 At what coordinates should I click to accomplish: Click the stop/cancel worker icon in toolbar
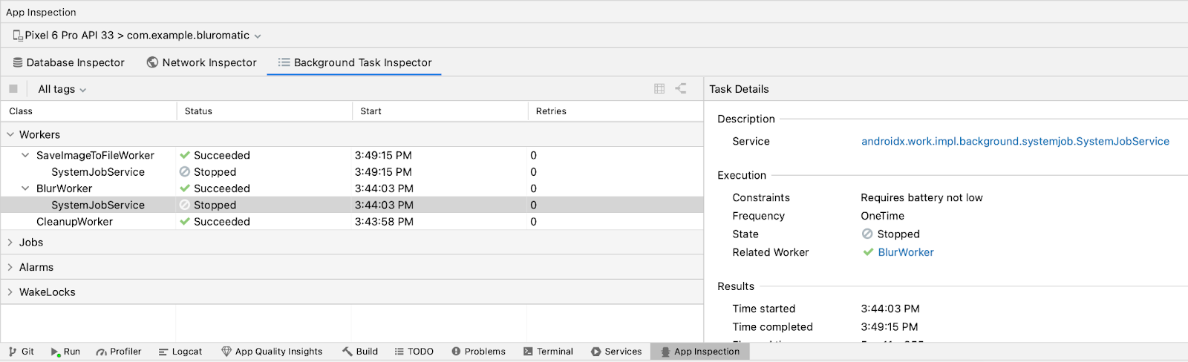(x=13, y=89)
